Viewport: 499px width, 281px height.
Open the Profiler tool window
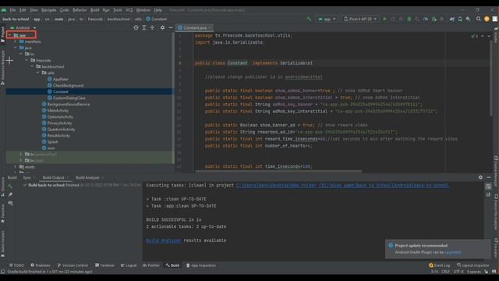click(151, 265)
